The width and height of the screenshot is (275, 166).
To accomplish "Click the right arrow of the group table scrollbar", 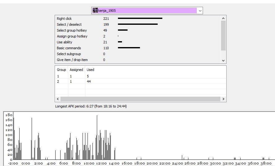I will 223,99.
